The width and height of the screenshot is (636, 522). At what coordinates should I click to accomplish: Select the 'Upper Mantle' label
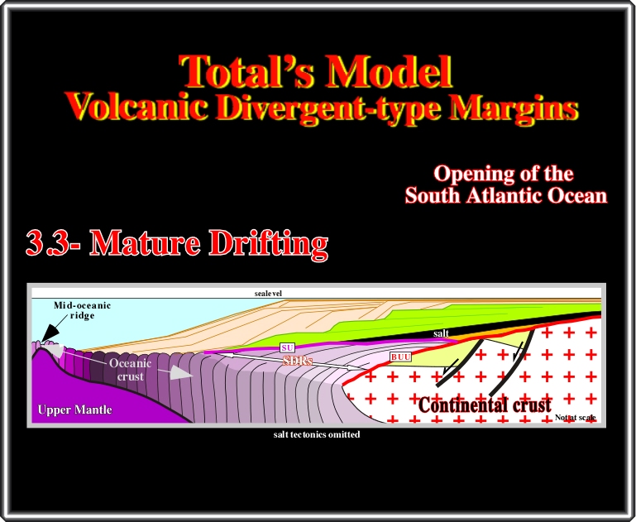tap(74, 410)
